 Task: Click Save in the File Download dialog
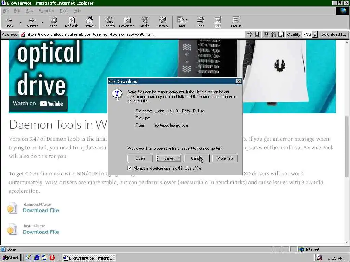click(169, 158)
